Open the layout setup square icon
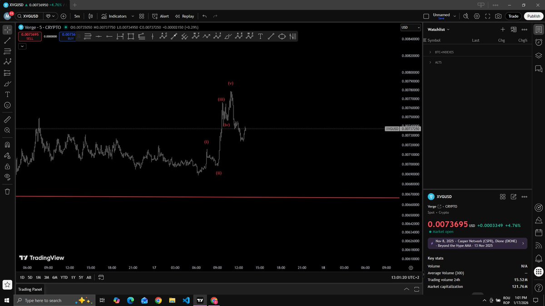 coord(426,16)
